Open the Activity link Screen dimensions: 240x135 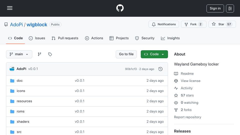coord(183,88)
